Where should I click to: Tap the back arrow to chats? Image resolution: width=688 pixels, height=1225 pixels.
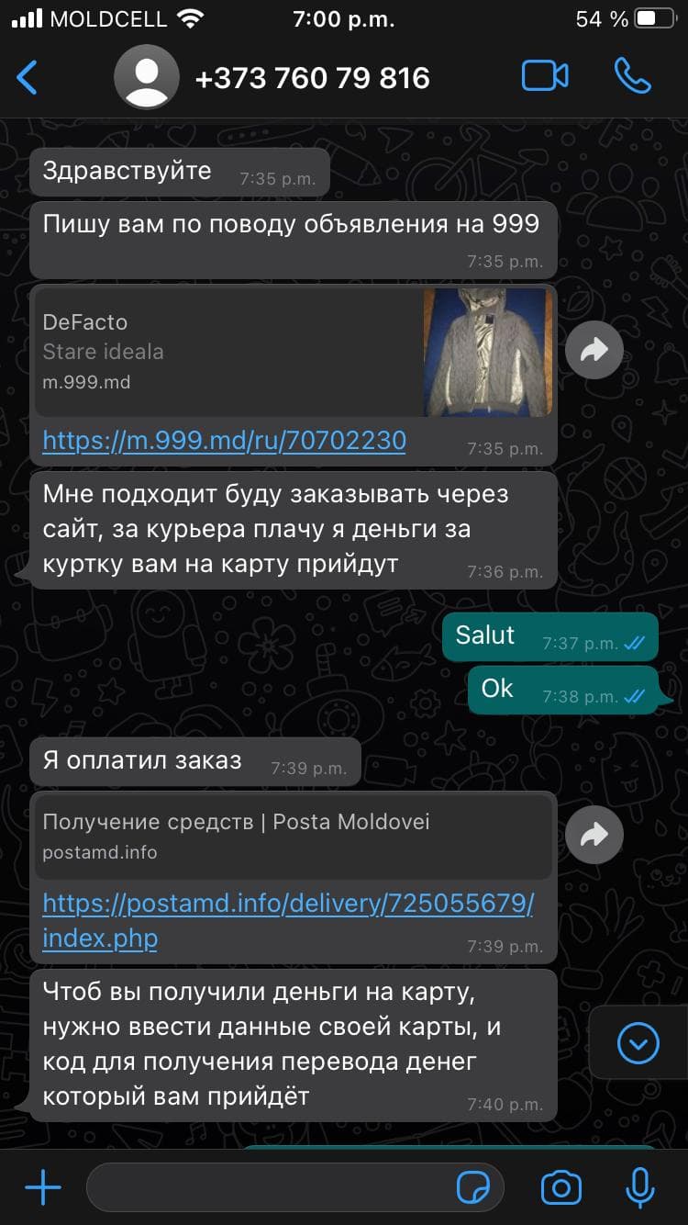point(28,77)
